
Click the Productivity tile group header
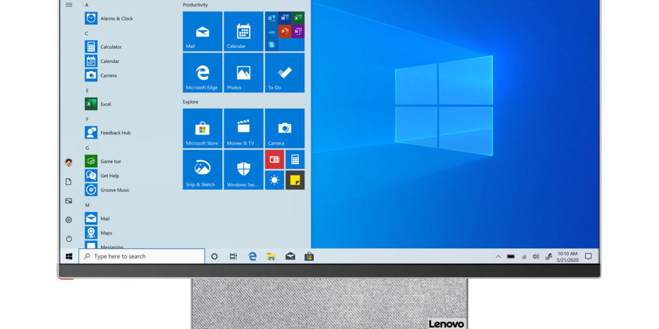(x=195, y=5)
